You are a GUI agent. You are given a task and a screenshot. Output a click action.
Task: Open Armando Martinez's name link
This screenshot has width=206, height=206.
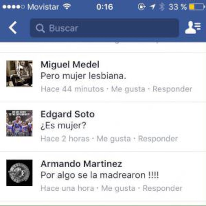(x=81, y=164)
